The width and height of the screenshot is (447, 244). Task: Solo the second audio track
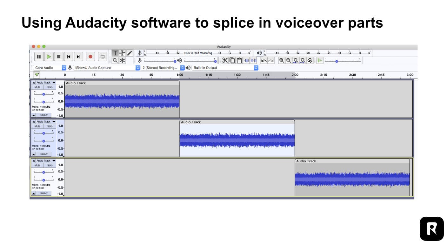(x=50, y=126)
